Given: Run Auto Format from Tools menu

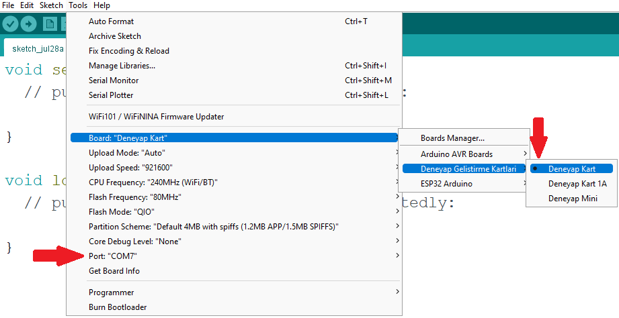Looking at the screenshot, I should [x=235, y=21].
